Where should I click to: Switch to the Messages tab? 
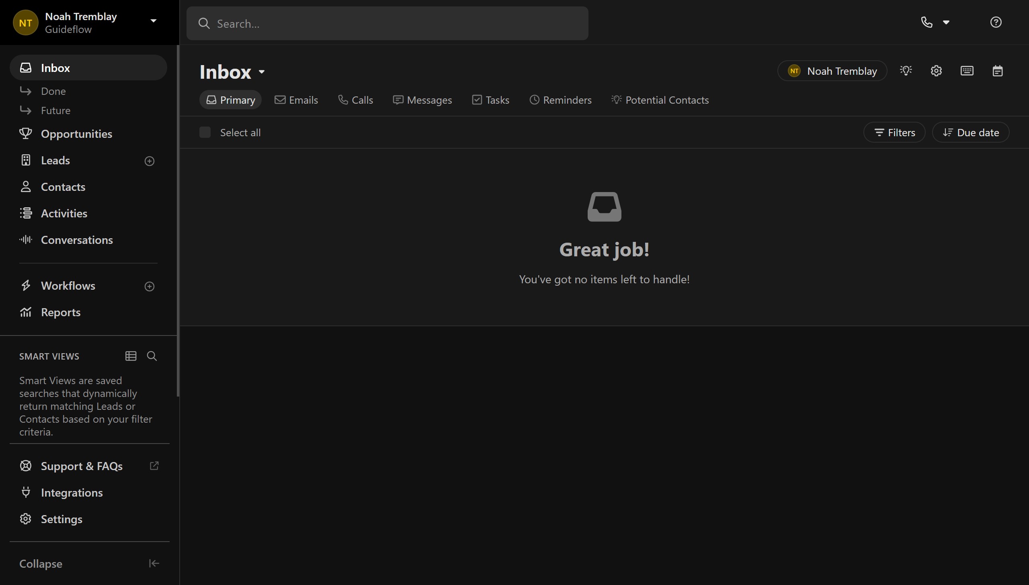pos(422,100)
